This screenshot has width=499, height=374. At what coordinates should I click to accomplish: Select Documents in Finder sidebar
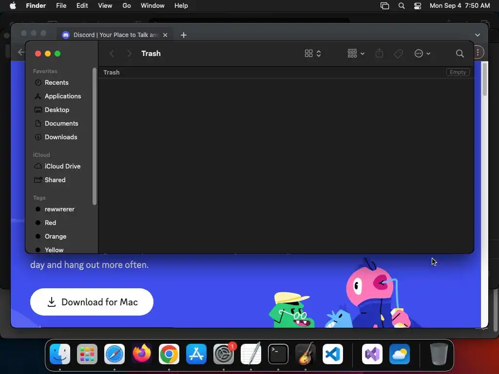click(x=57, y=123)
